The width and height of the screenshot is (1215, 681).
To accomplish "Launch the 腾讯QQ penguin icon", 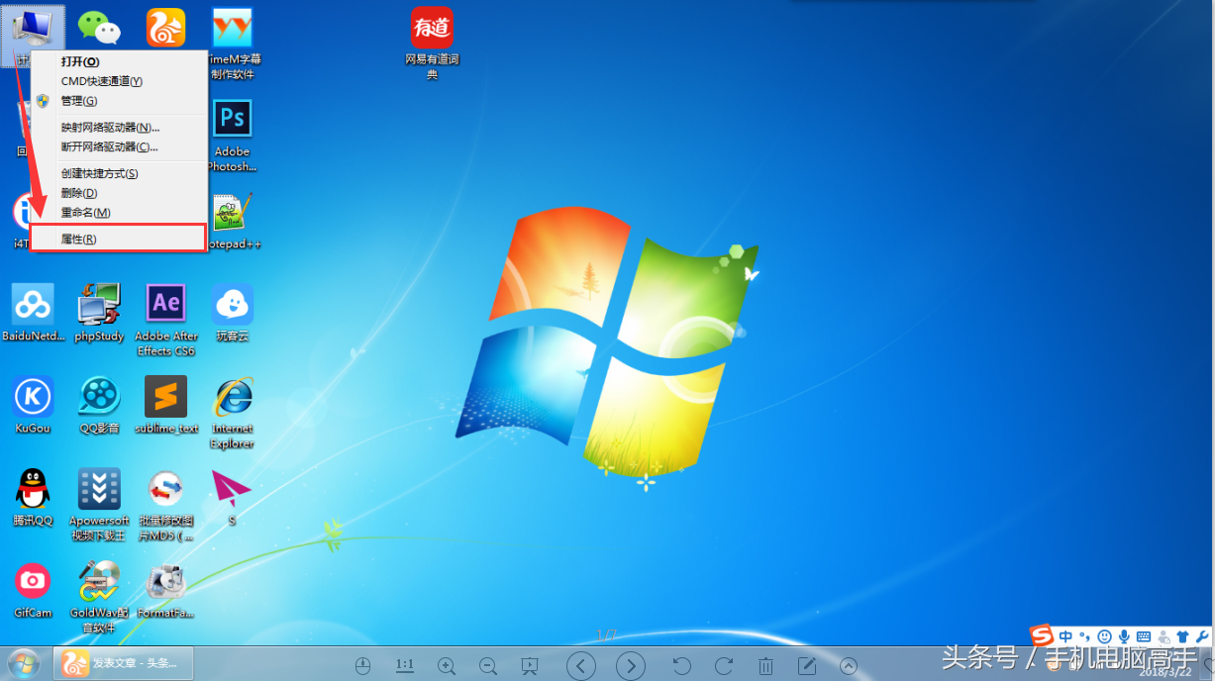I will 33,489.
